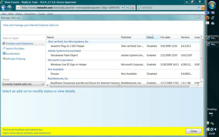Click the browser Forward arrow button
Screen dimensions: 219x137
tap(9, 8)
